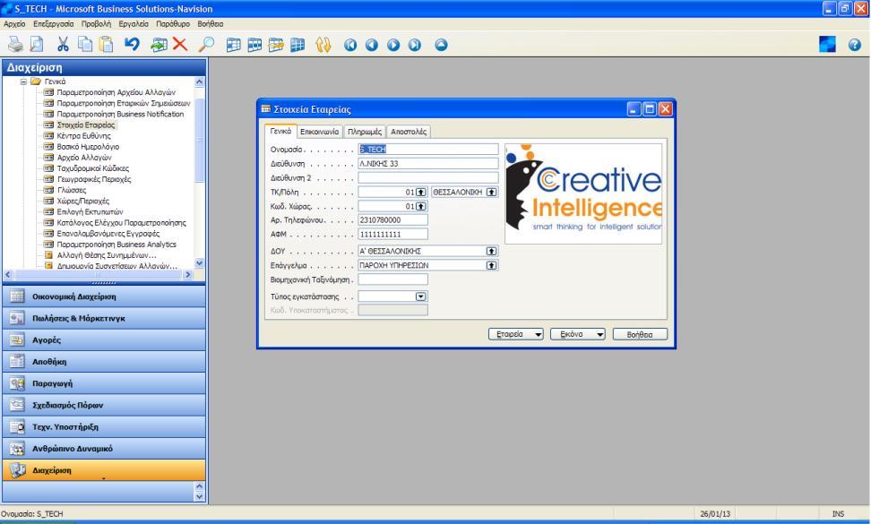Image resolution: width=871 pixels, height=524 pixels.
Task: Open the Προβολή menu
Action: click(96, 24)
